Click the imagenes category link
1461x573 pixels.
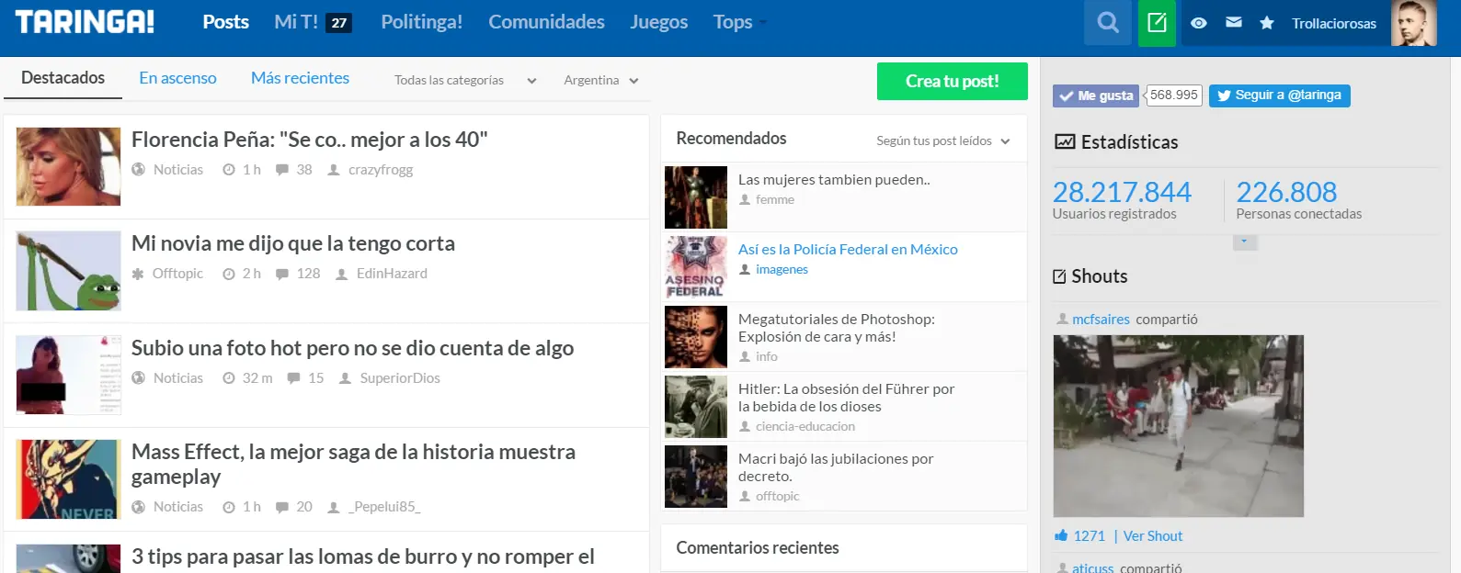(782, 269)
